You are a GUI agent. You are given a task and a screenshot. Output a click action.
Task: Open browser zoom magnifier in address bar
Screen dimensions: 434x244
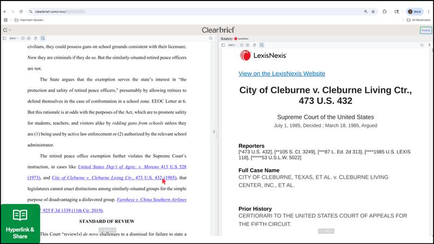(x=366, y=11)
